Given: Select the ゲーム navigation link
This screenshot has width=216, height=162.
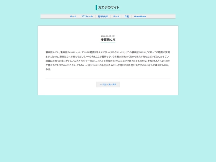Looking at the screenshot, I should point(116,16).
